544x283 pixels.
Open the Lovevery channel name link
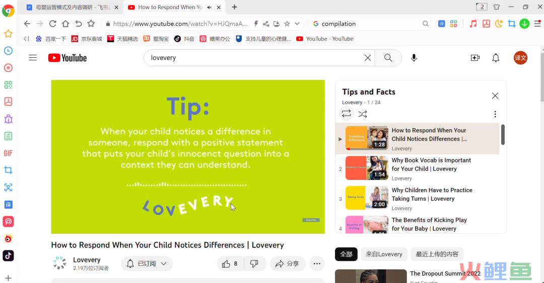point(87,260)
